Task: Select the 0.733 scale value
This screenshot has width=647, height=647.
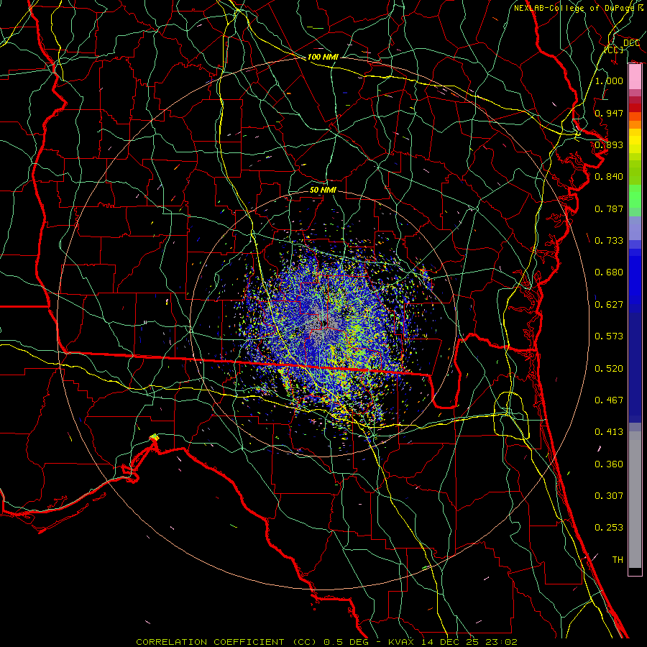Action: 609,241
